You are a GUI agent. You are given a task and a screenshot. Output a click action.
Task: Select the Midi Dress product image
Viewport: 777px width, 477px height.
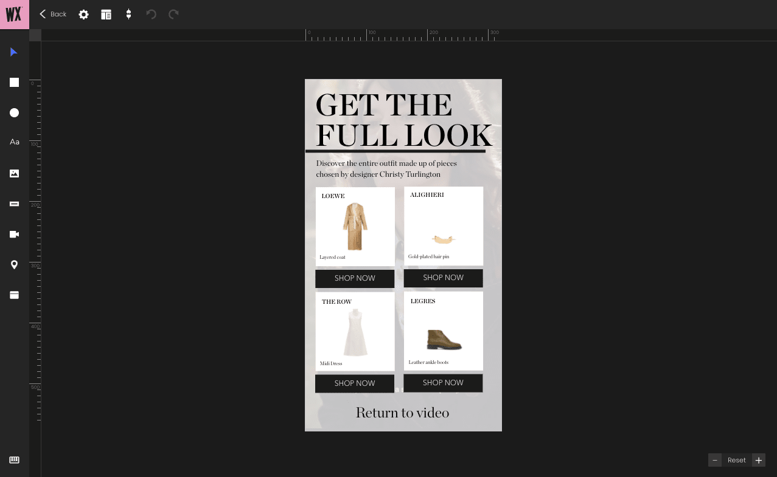[355, 333]
